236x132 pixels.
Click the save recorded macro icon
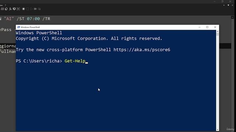(39, 9)
